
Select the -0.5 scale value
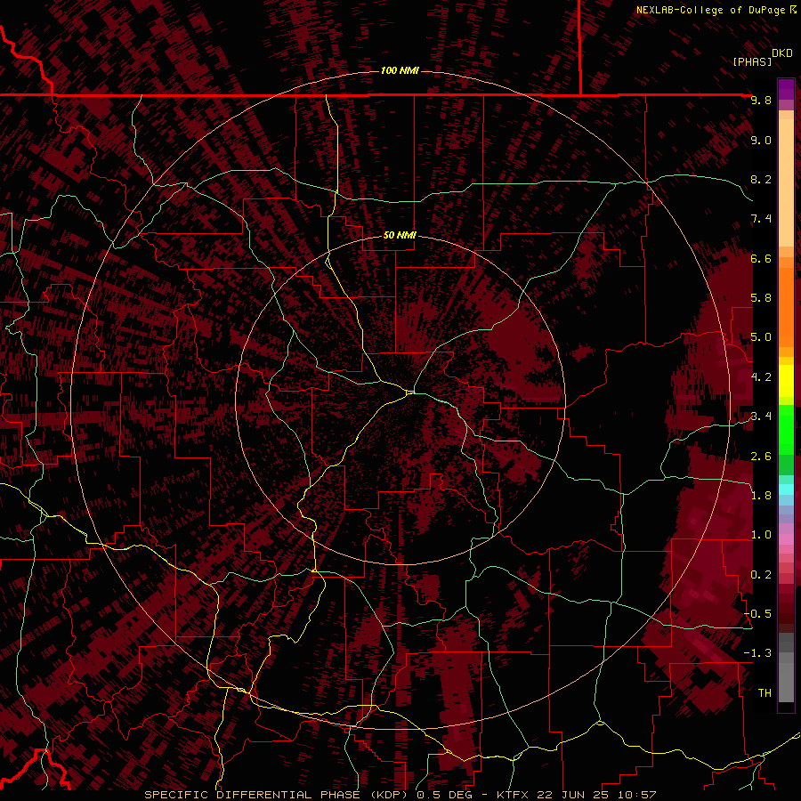click(x=757, y=614)
